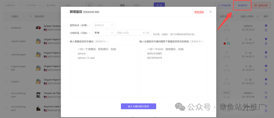Toggle the select-all checkbox in the table header

pyautogui.click(x=6, y=16)
